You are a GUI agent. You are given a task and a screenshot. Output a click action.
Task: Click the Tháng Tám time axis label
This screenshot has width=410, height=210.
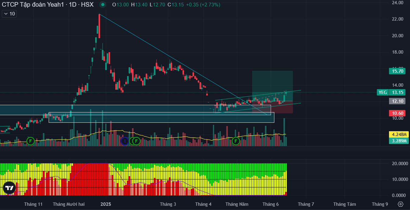coord(345,204)
